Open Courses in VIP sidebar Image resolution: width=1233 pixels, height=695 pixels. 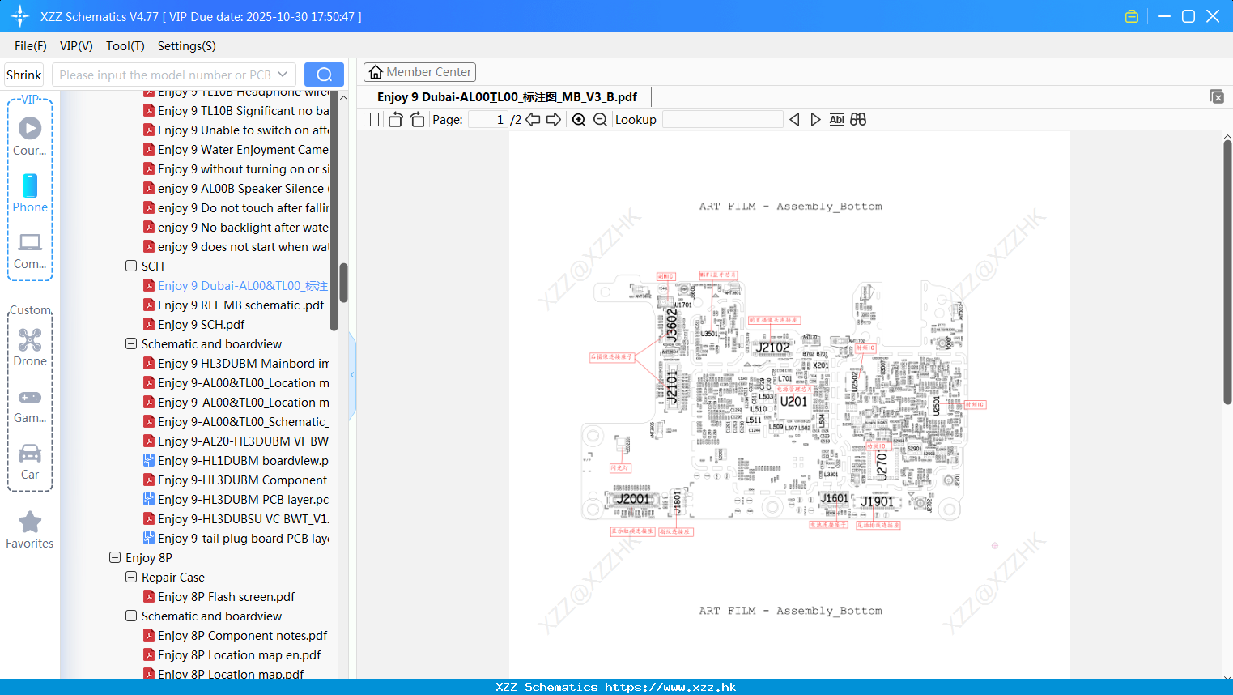(x=30, y=137)
